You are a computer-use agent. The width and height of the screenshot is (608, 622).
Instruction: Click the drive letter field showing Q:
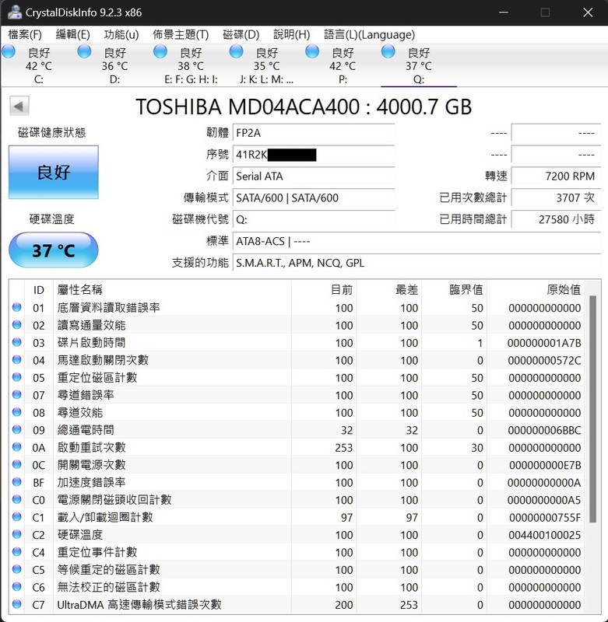pos(314,219)
